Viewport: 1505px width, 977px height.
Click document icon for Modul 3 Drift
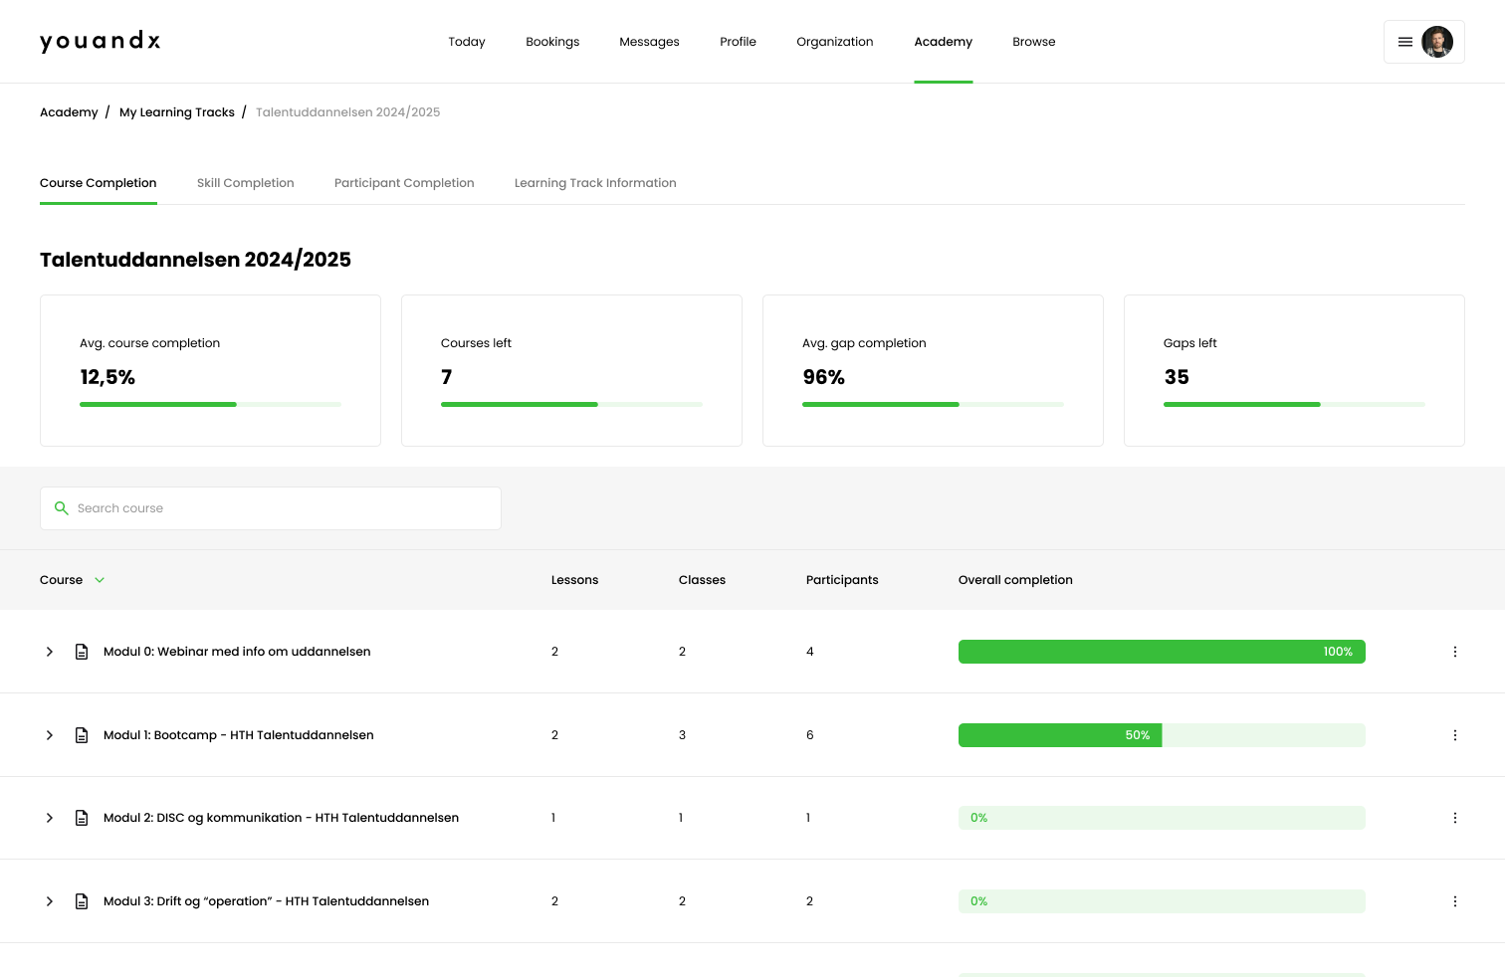click(x=82, y=901)
